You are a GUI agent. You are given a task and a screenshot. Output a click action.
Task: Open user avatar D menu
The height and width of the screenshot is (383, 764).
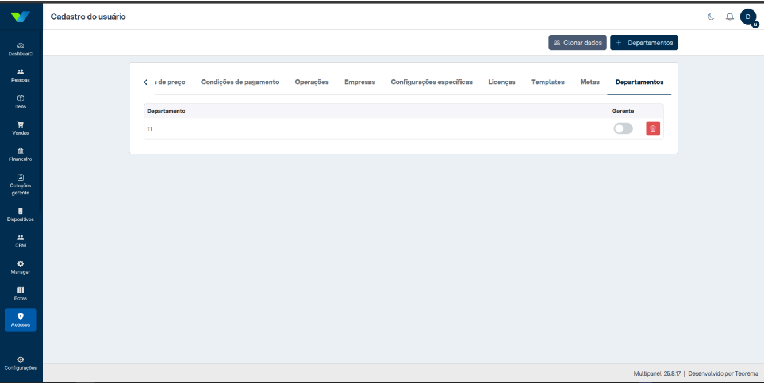(748, 17)
